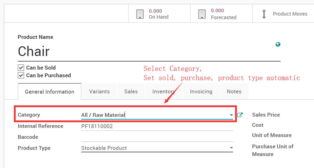
Task: Click the On Hand building icon
Action: click(x=140, y=14)
